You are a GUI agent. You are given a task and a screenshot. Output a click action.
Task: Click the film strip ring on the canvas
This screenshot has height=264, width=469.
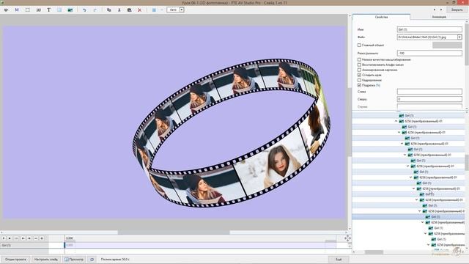[232, 133]
